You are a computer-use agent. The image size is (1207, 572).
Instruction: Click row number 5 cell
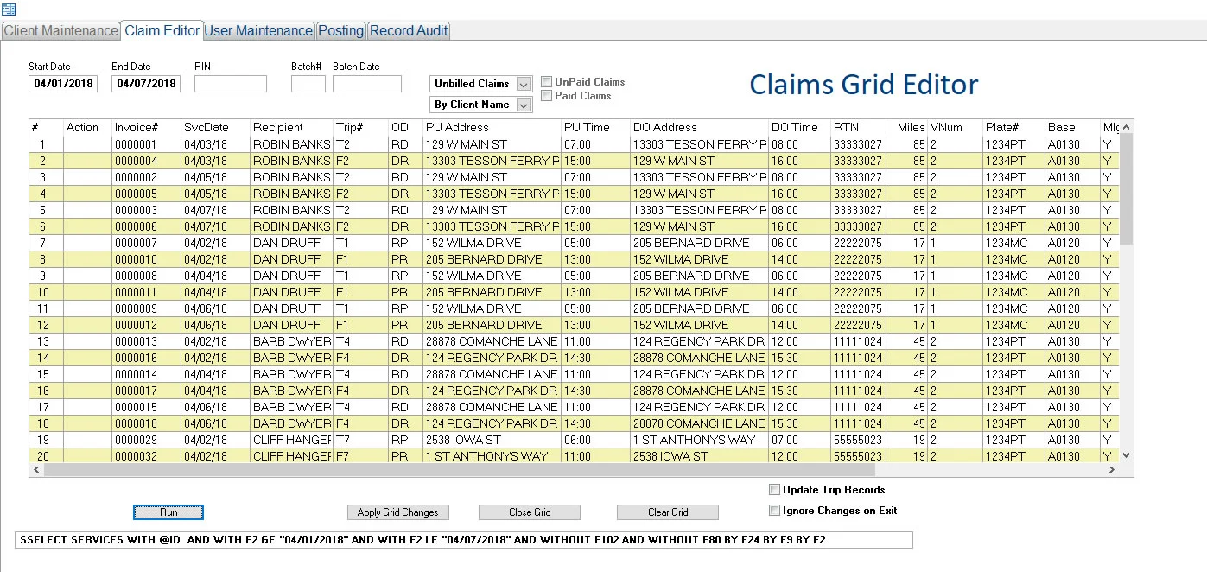[x=46, y=210]
